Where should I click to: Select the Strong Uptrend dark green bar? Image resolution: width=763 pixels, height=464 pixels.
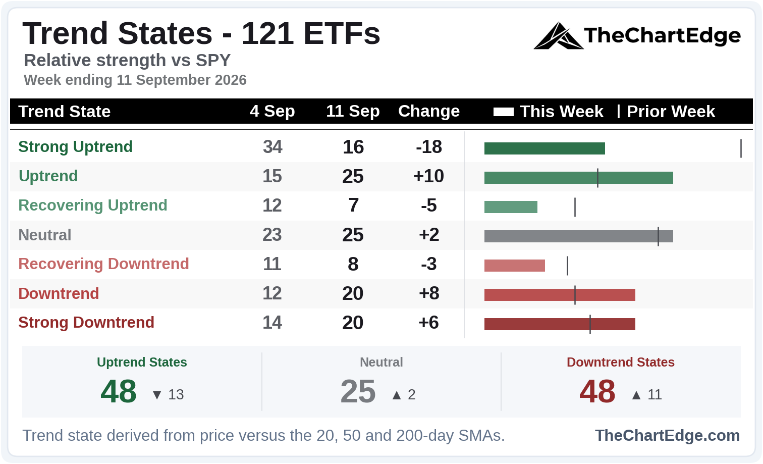544,148
